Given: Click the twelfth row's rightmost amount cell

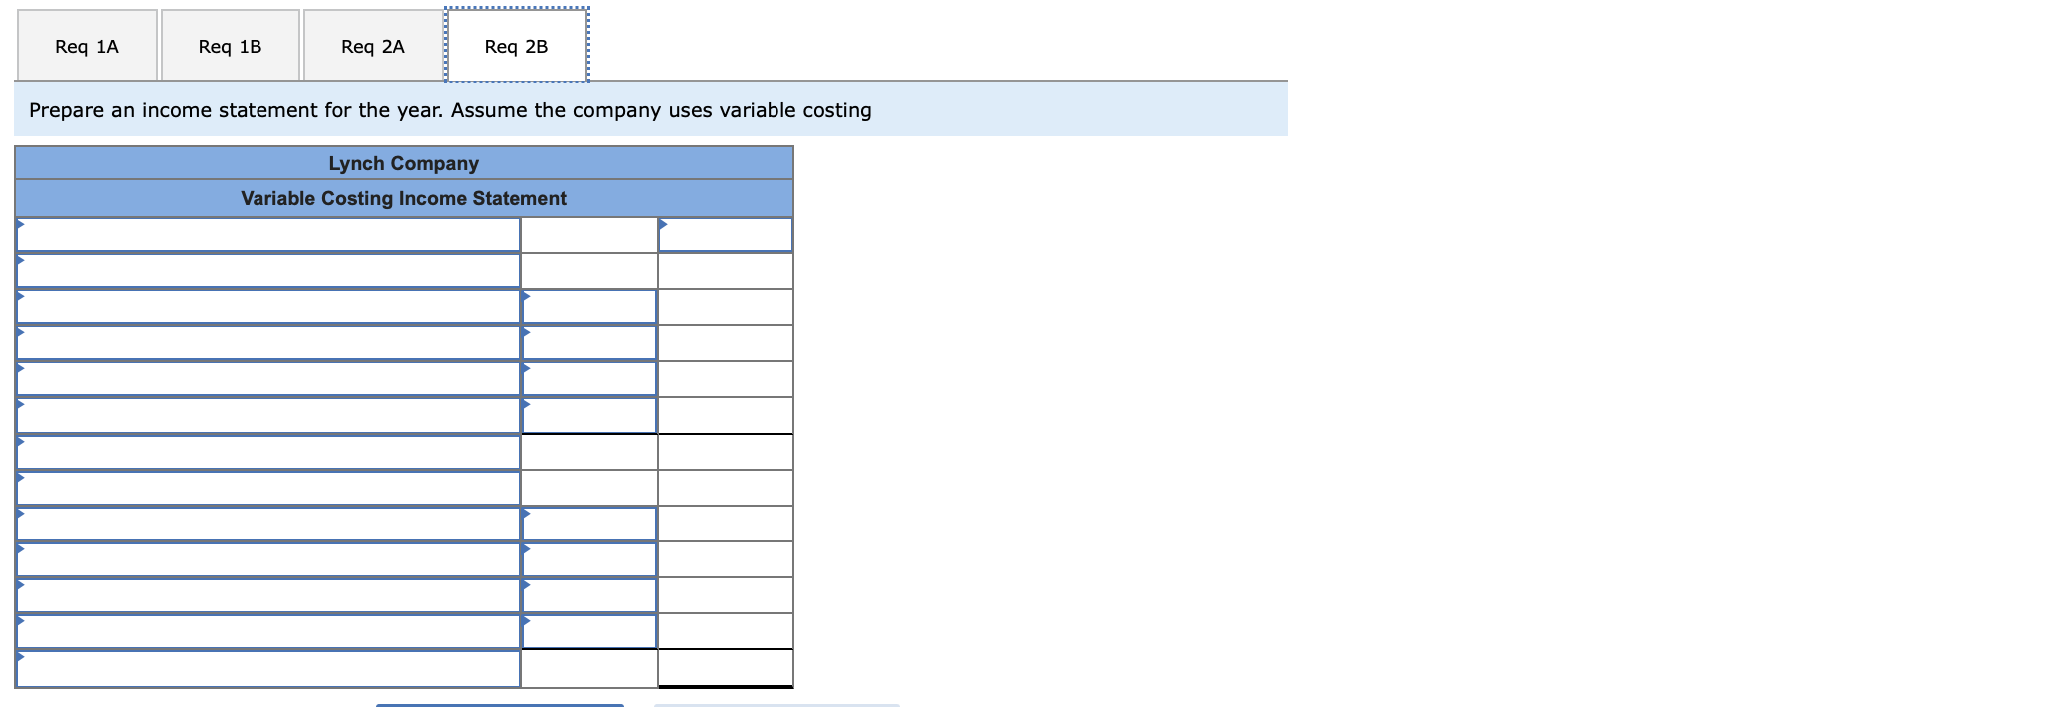Looking at the screenshot, I should pos(726,631).
